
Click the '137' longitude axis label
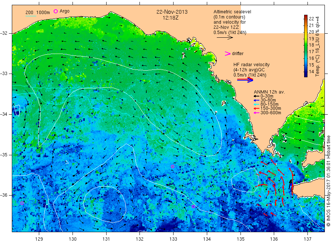point(308,239)
